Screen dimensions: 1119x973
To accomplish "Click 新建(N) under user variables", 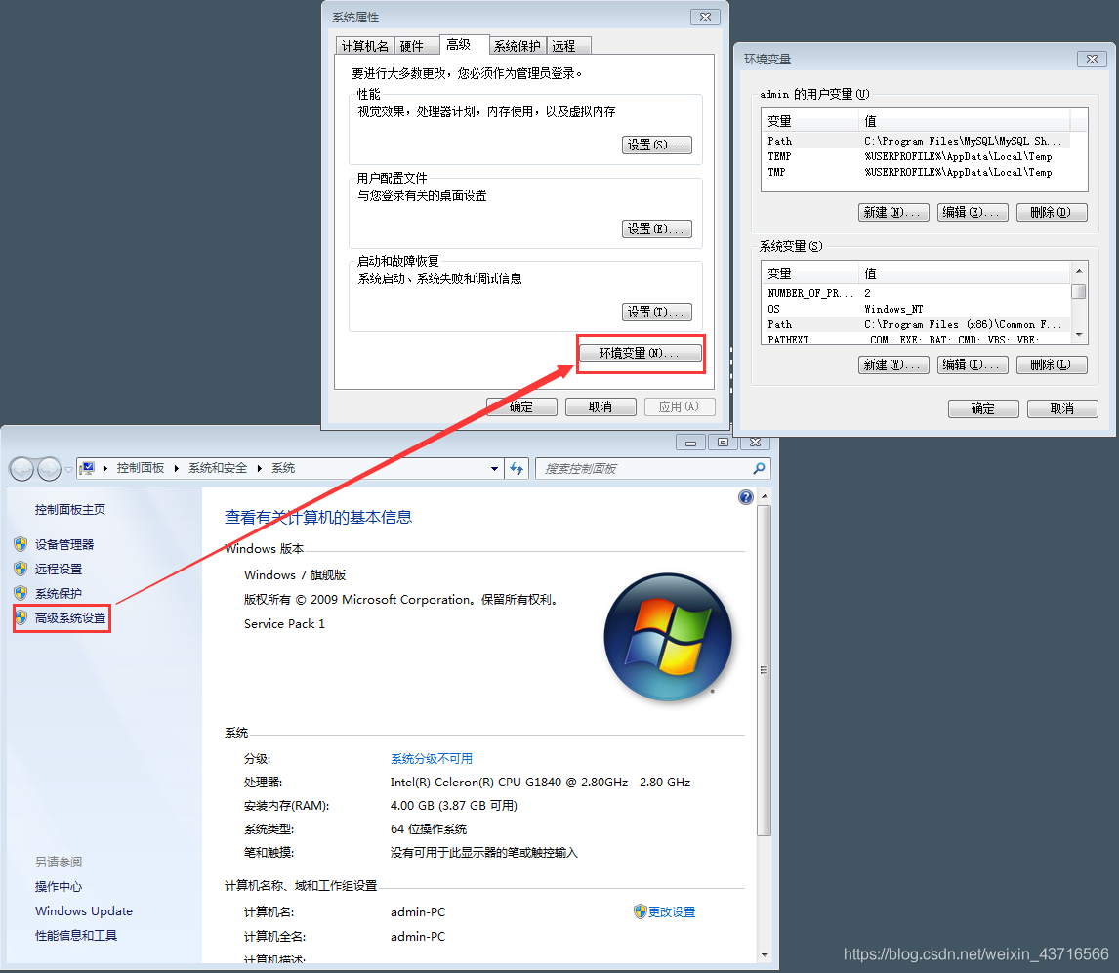I will pos(893,212).
